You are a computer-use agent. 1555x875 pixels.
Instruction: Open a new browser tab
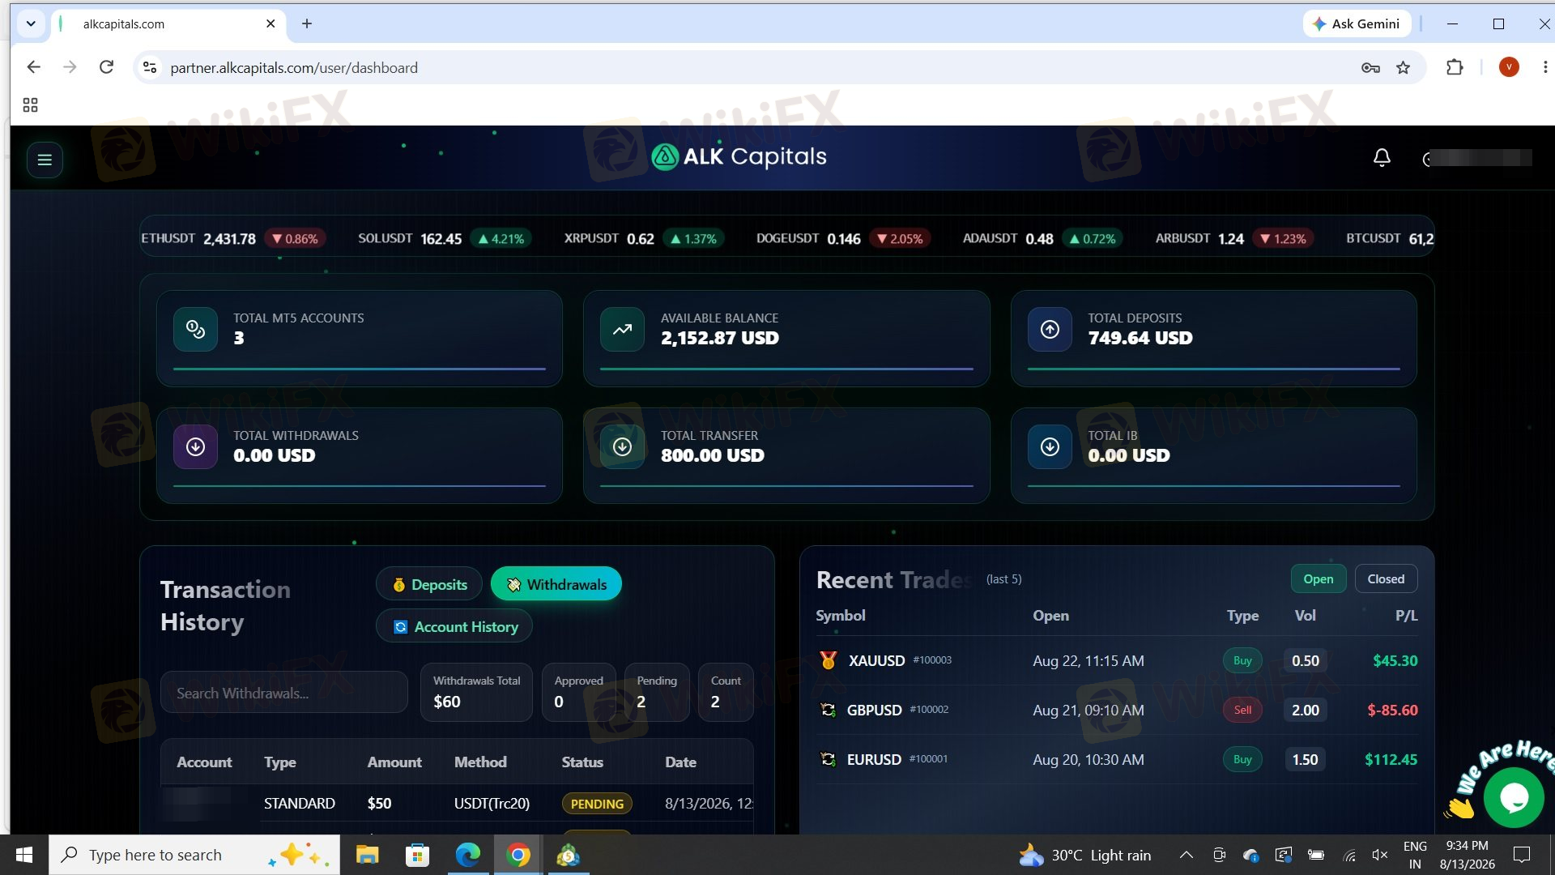coord(306,23)
